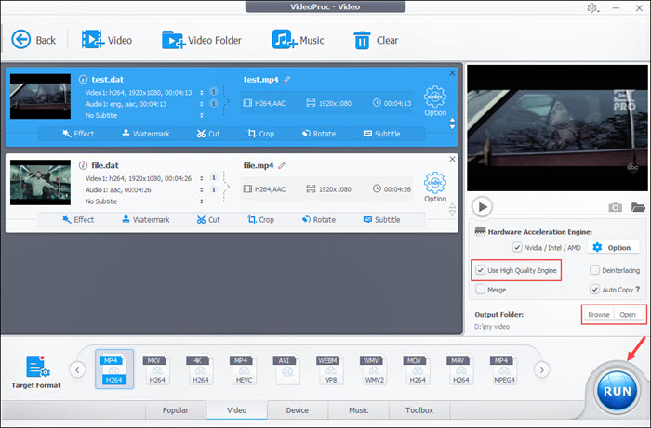651x428 pixels.
Task: Expand video track selector for test.dat
Action: coord(202,93)
